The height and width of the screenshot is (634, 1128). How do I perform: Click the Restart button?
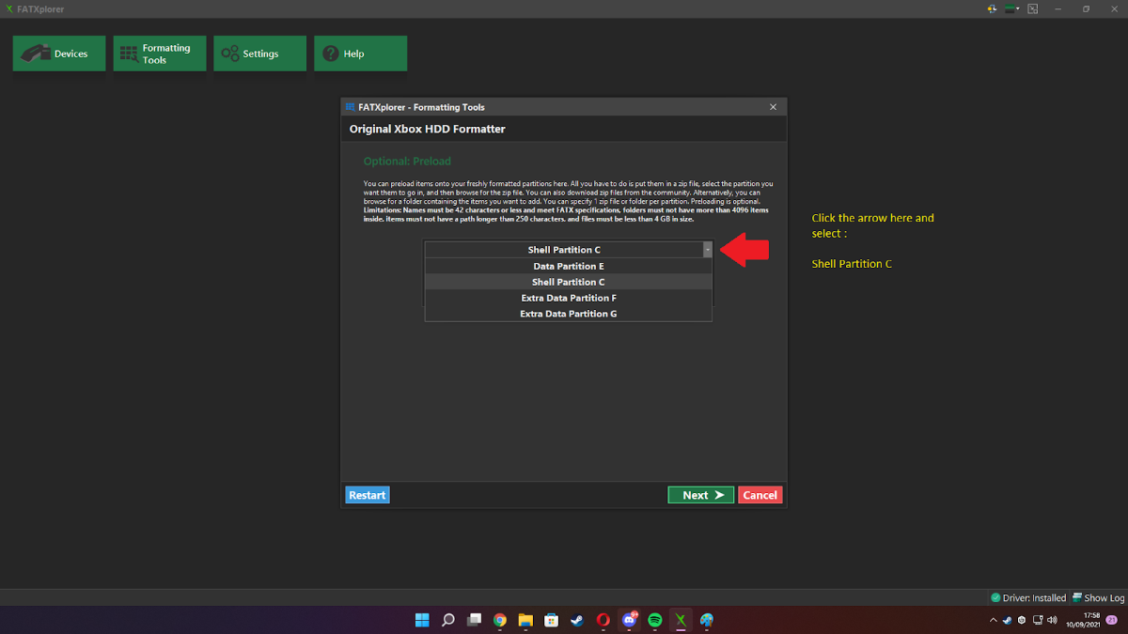click(x=367, y=495)
